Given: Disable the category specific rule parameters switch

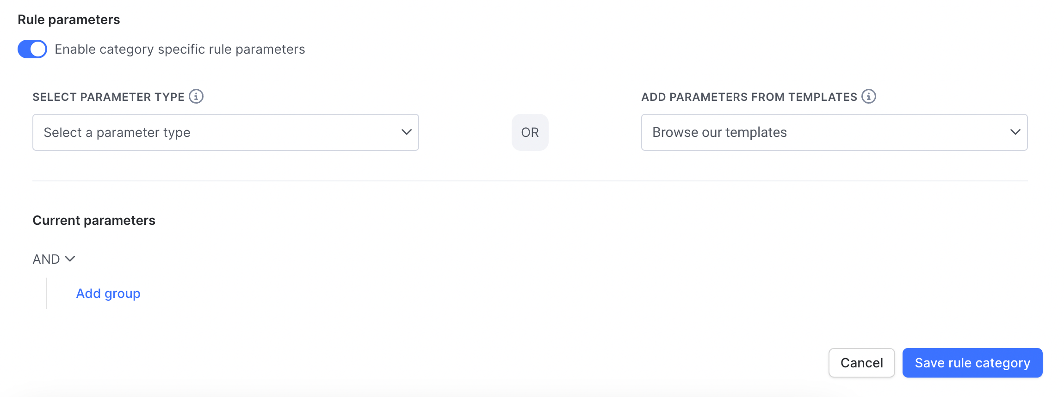Looking at the screenshot, I should coord(32,49).
